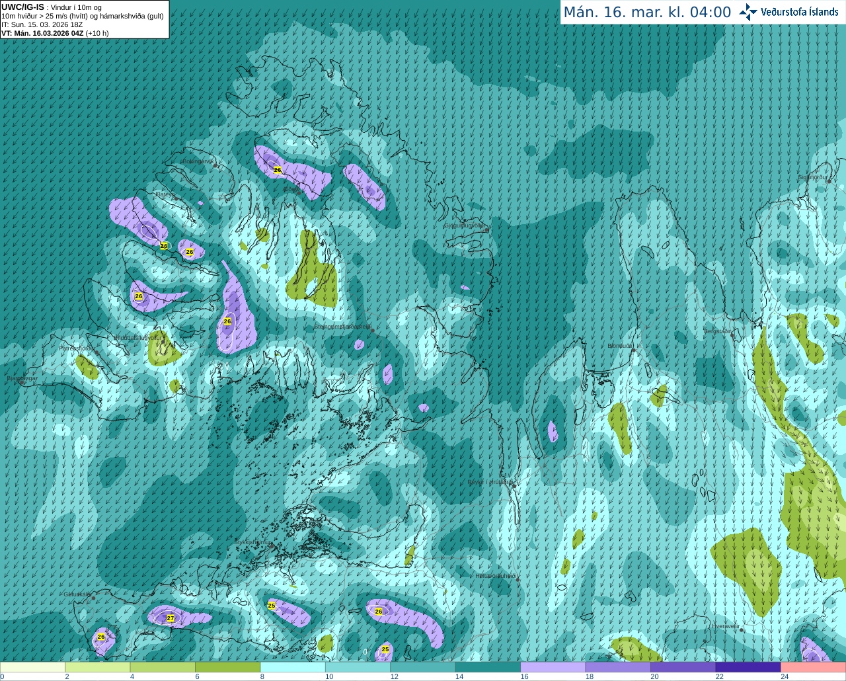Click the '10m hviður > 25 m/s' description line
This screenshot has width=846, height=681.
click(x=83, y=16)
